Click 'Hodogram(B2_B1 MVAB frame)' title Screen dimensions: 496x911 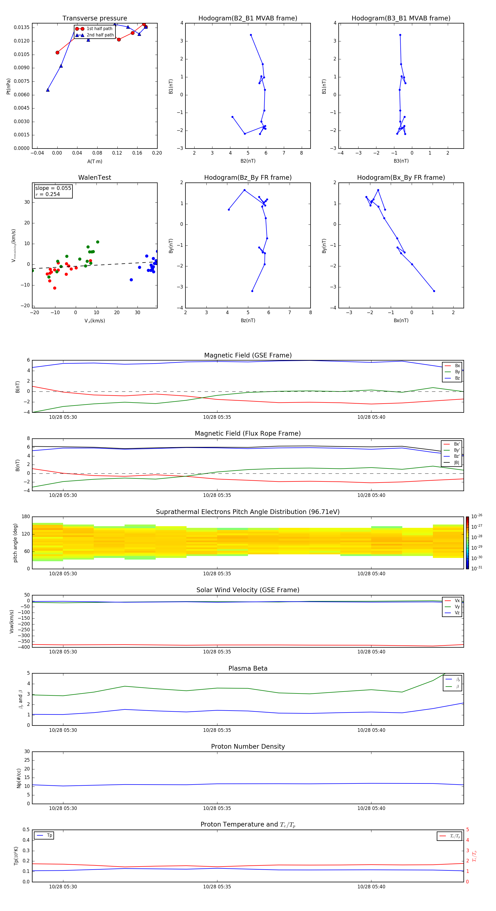247,18
